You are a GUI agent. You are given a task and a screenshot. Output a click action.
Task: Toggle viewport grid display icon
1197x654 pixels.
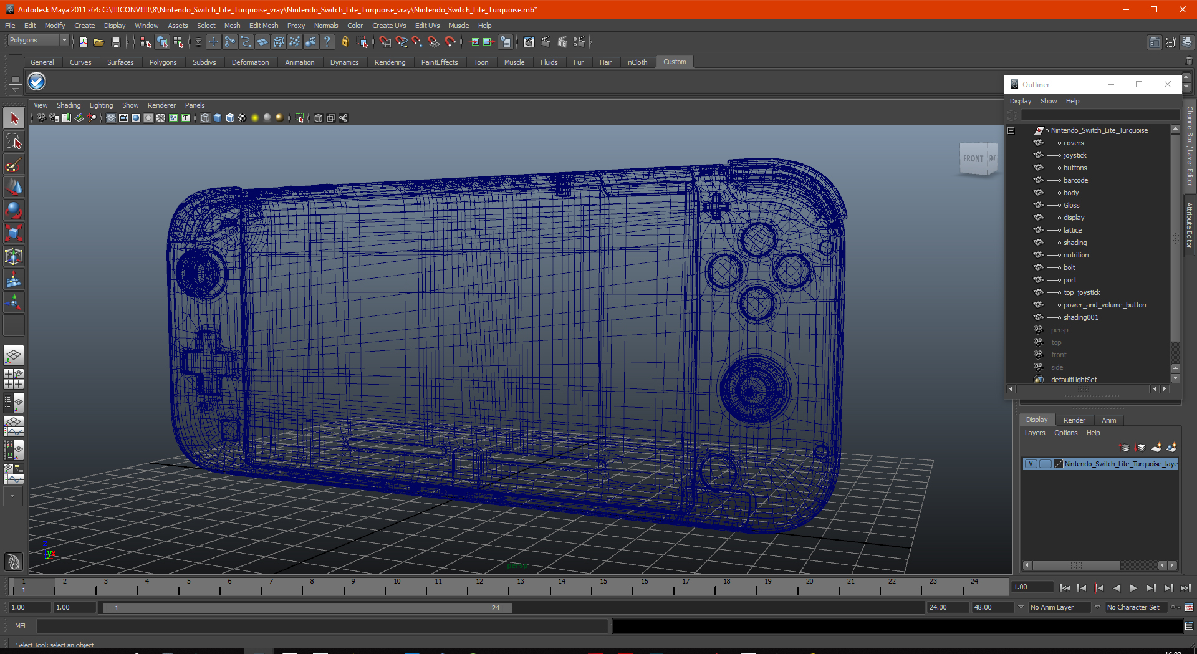[111, 118]
